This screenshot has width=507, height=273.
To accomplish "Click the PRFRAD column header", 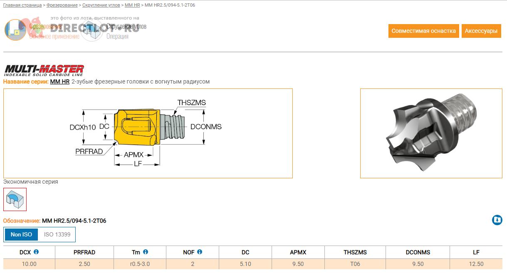I will (x=84, y=252).
